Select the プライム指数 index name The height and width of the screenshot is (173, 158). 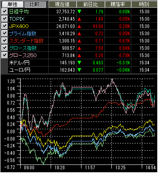(23, 34)
